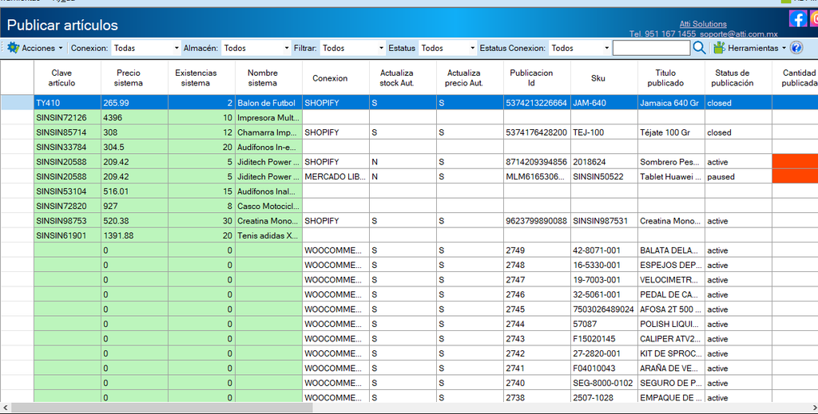Select the SINSIN72126 row cell

point(68,118)
